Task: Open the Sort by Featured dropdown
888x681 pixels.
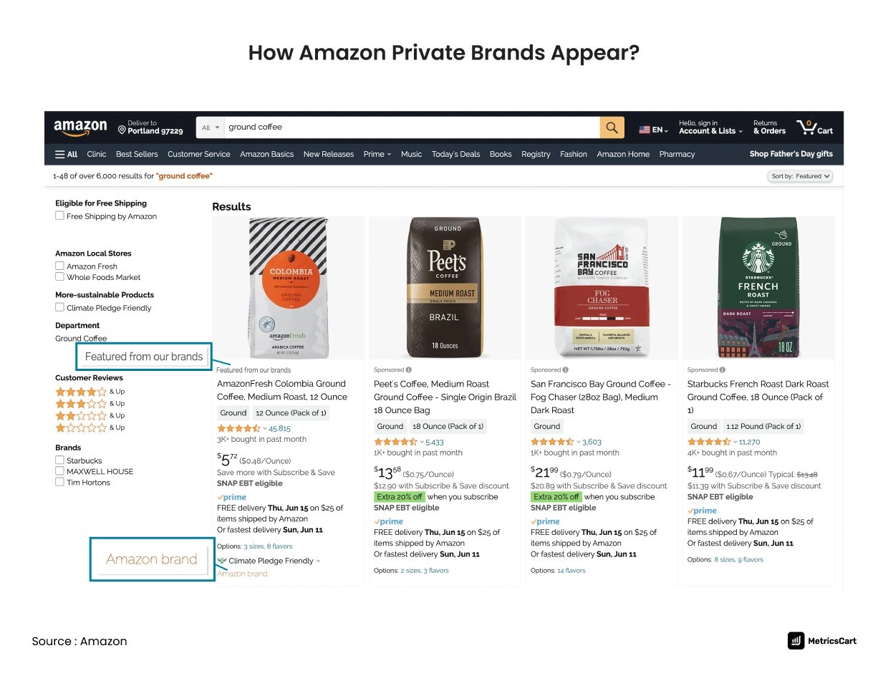Action: tap(800, 175)
